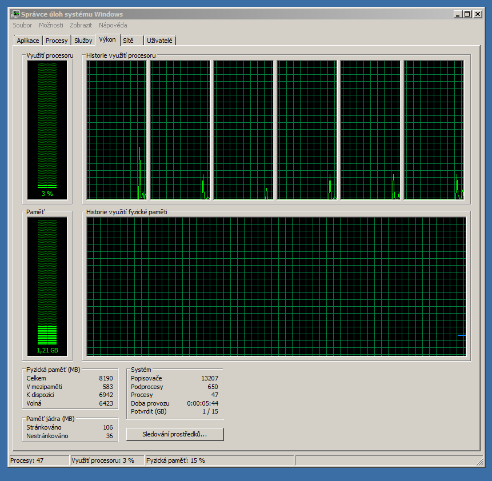Switch to the Sítě tab
The image size is (492, 481).
(132, 41)
